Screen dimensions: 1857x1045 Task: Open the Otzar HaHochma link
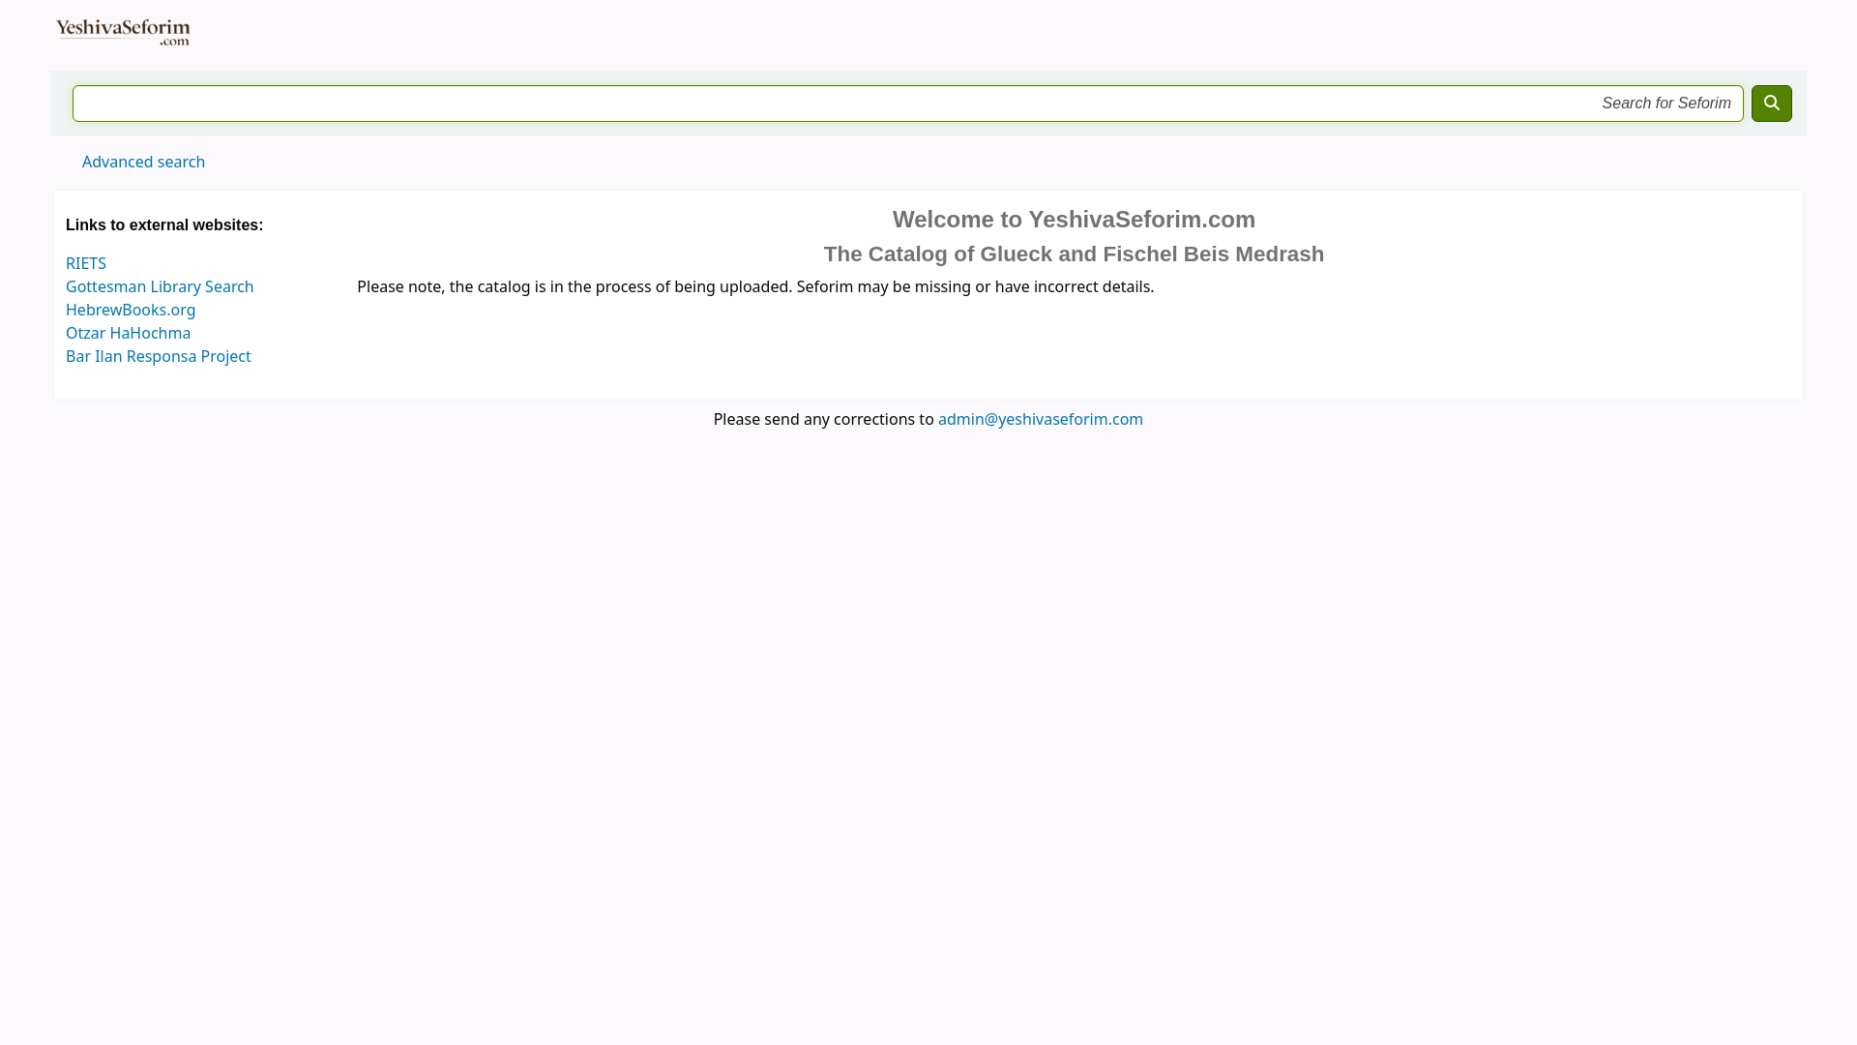[x=128, y=334]
